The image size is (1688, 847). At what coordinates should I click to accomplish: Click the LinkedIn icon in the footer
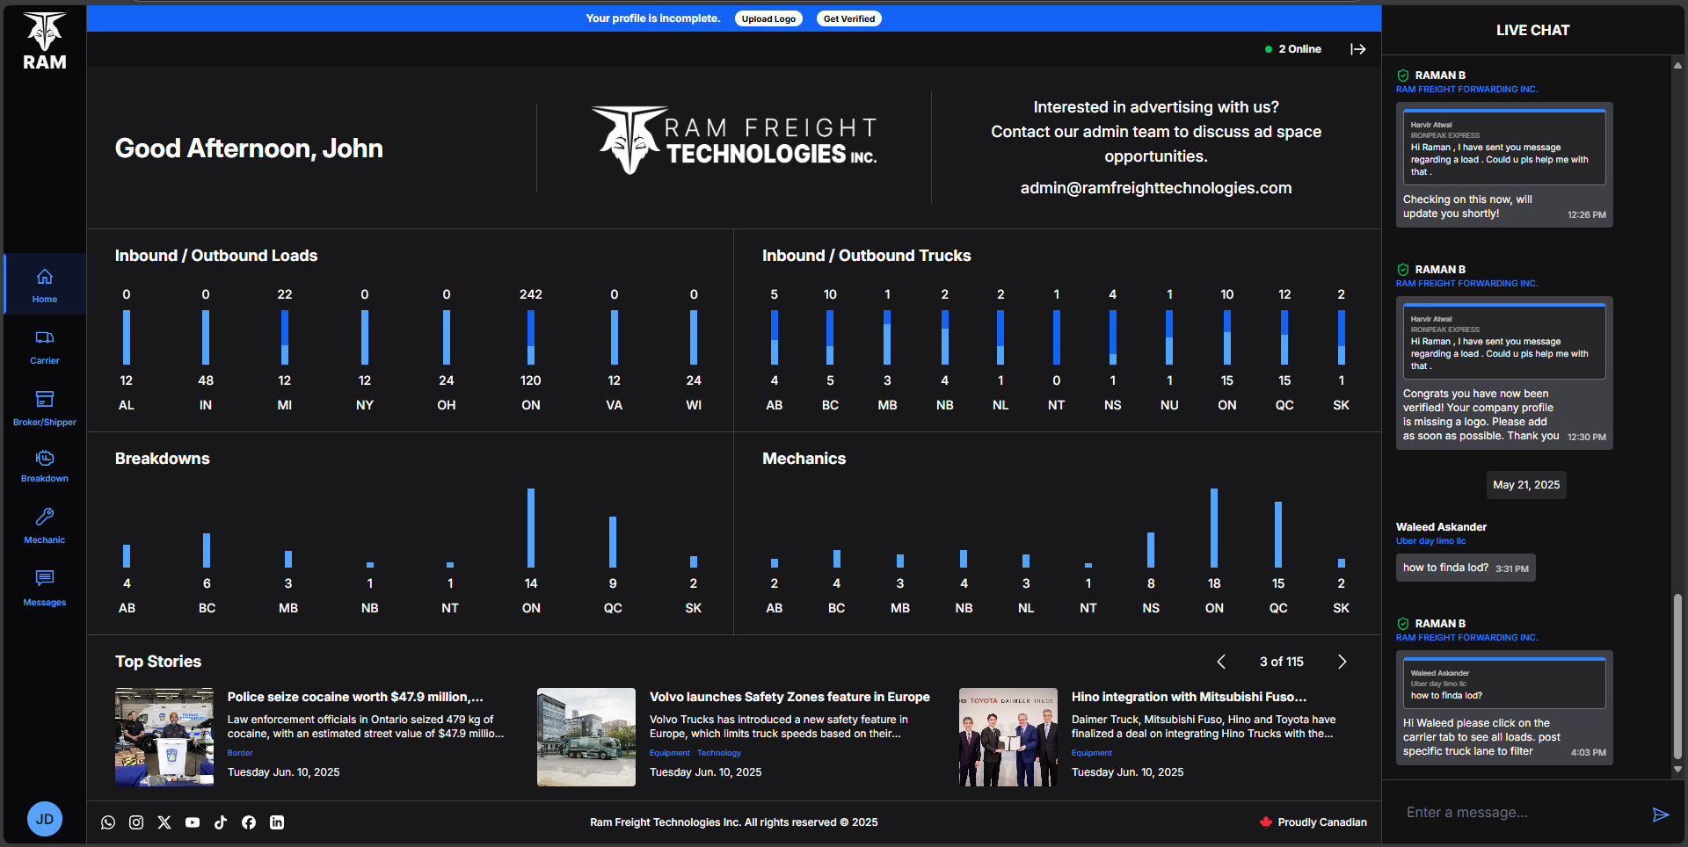(277, 822)
